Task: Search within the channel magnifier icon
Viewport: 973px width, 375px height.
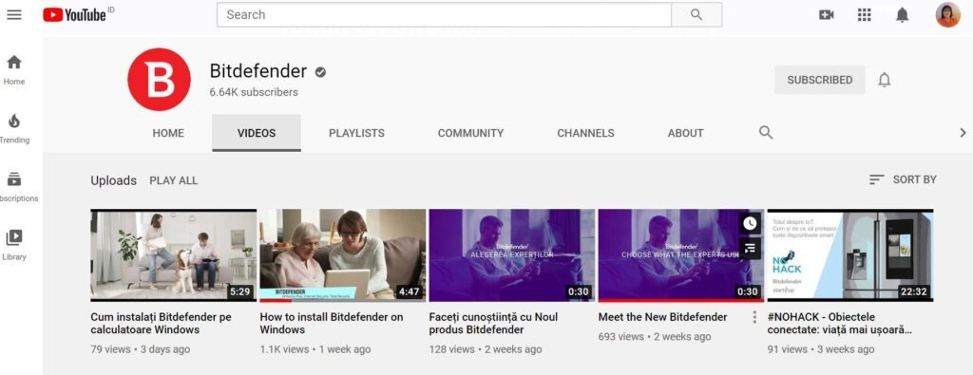Action: (766, 133)
